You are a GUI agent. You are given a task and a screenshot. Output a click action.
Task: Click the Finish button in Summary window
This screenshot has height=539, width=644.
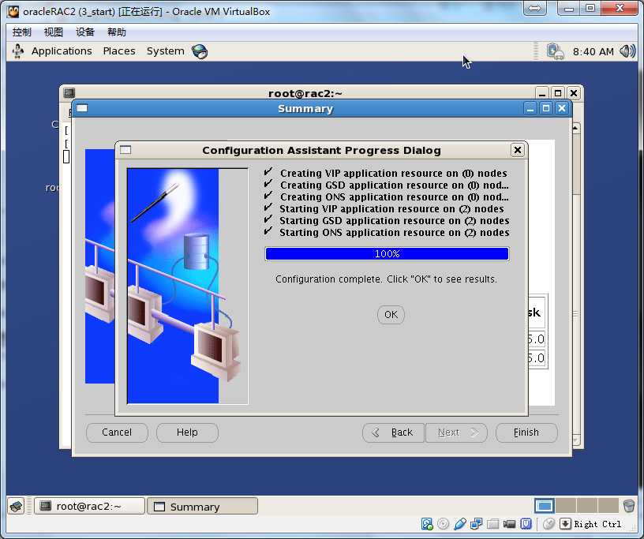[x=526, y=432]
